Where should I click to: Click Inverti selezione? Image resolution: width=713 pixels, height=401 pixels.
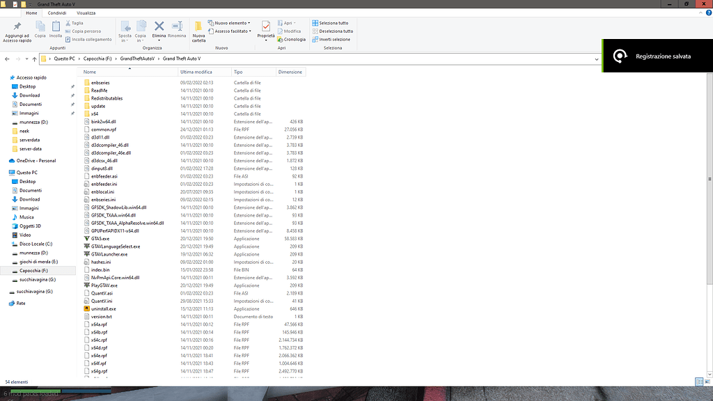[332, 39]
